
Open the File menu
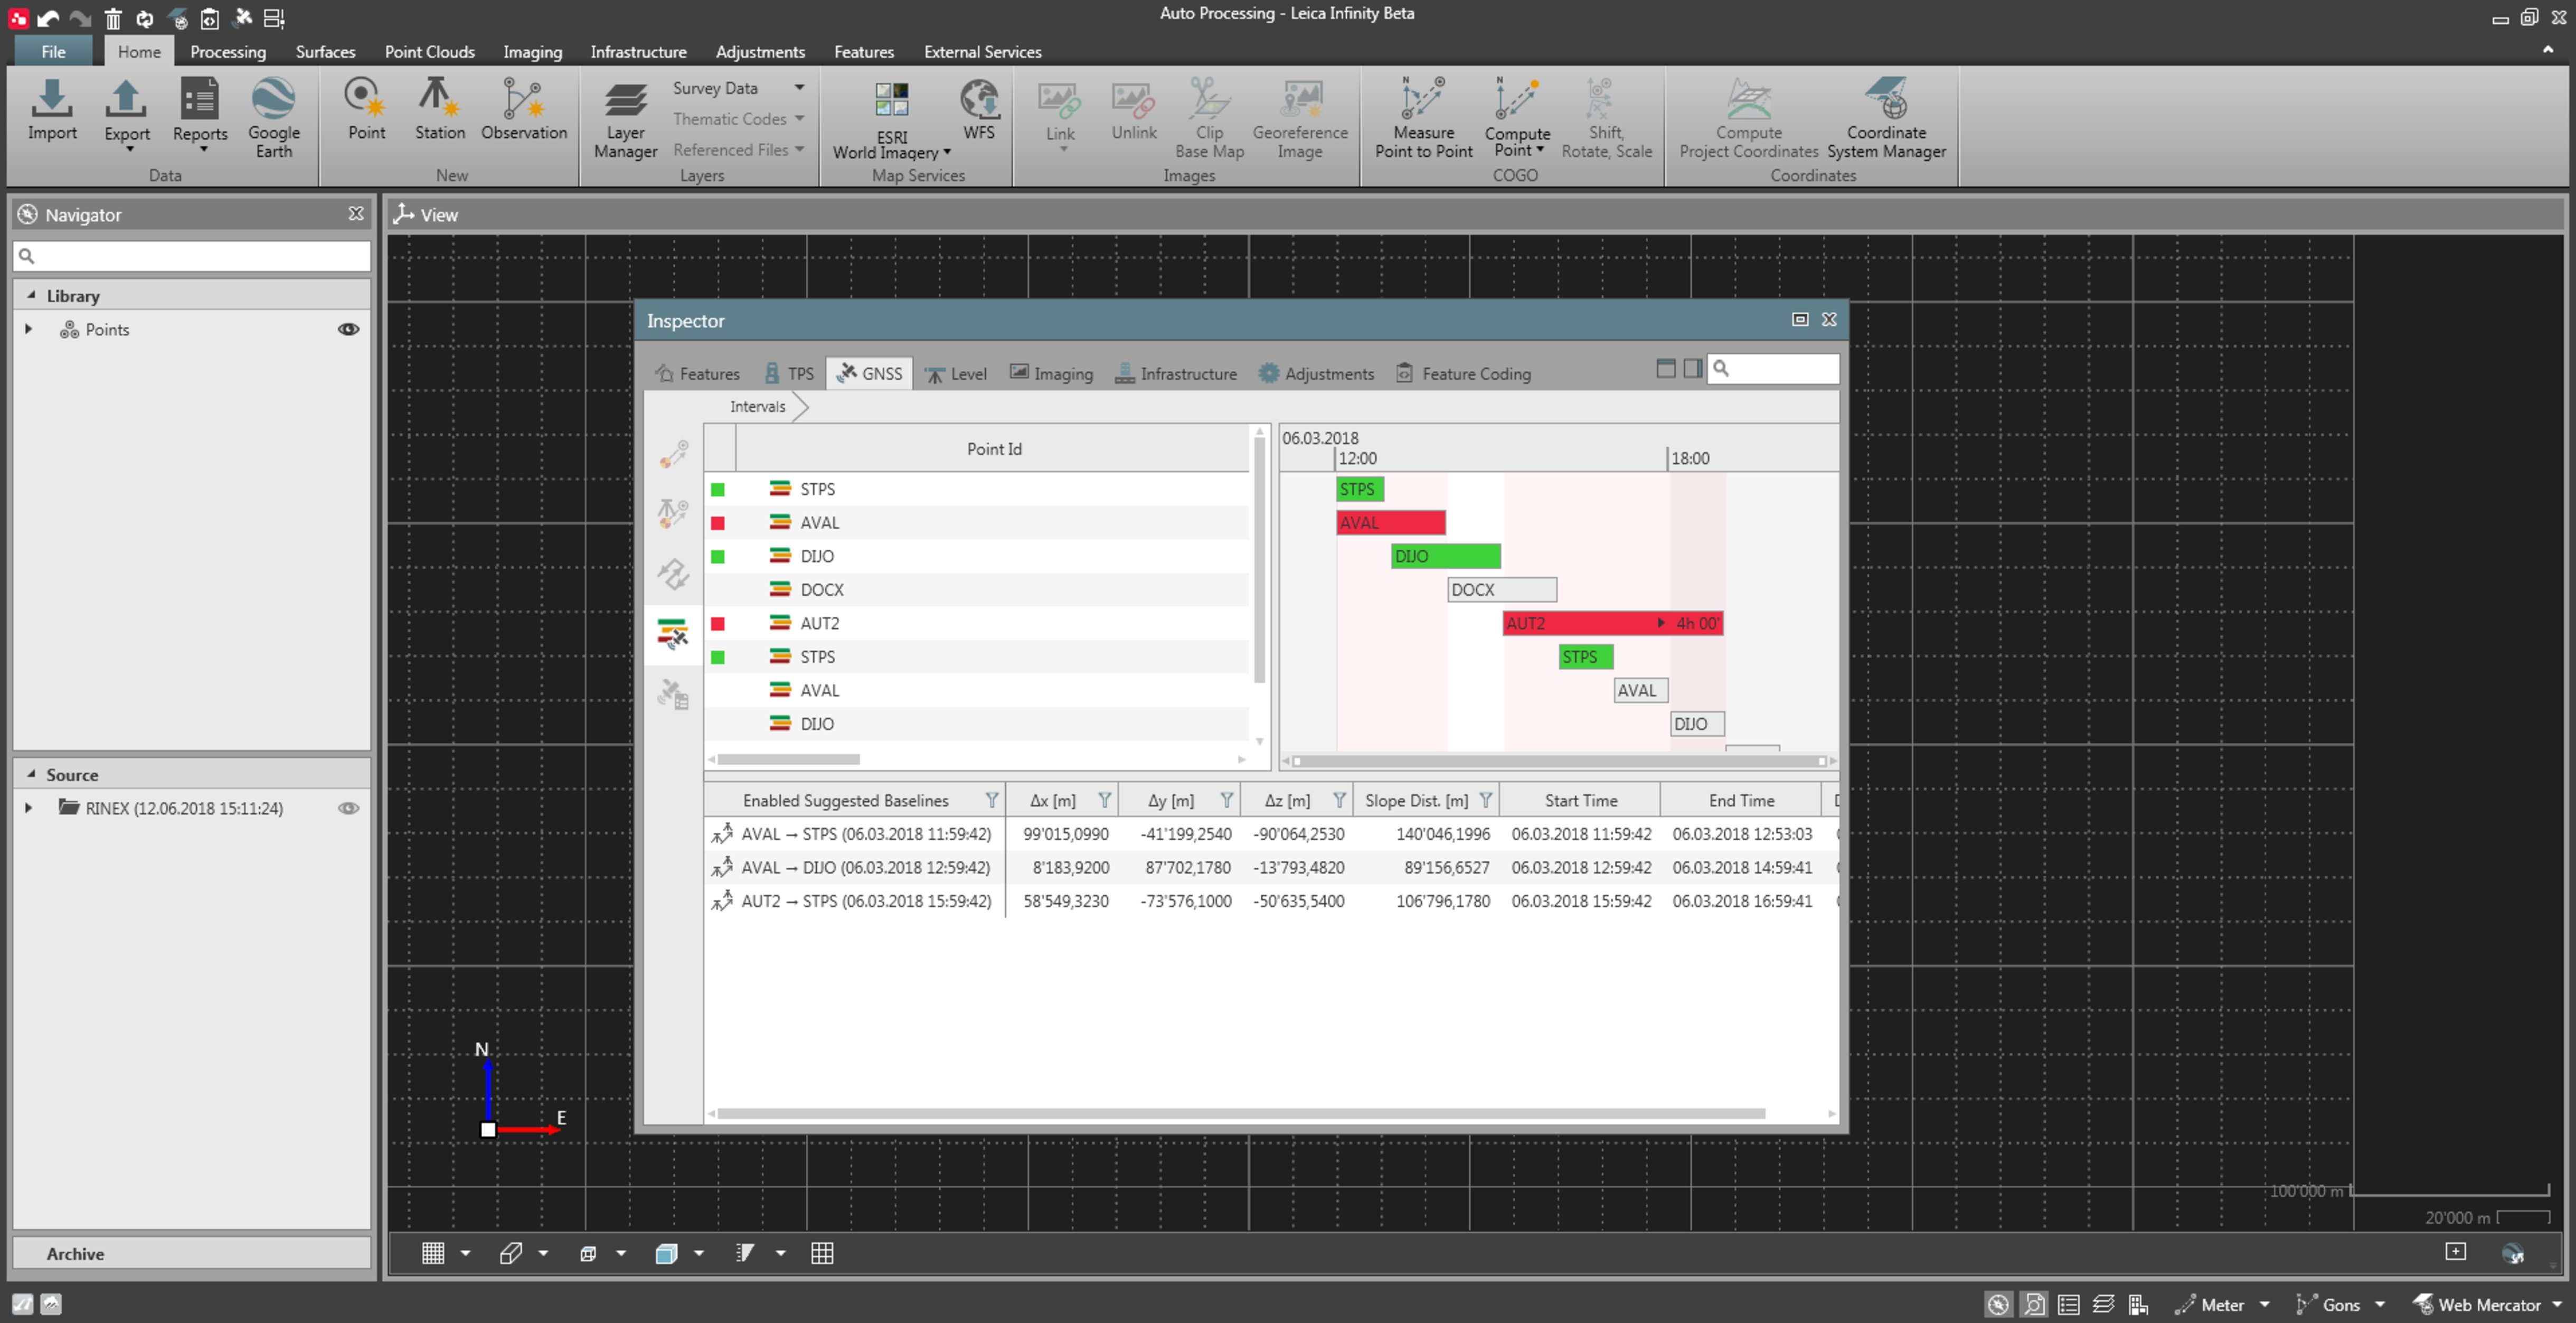(x=53, y=52)
